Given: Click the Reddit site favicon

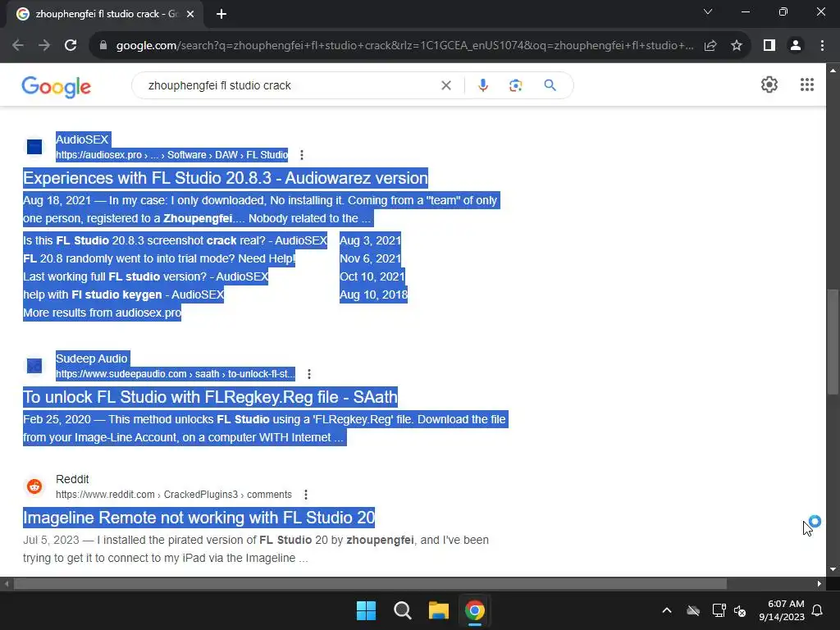Looking at the screenshot, I should click(x=34, y=486).
